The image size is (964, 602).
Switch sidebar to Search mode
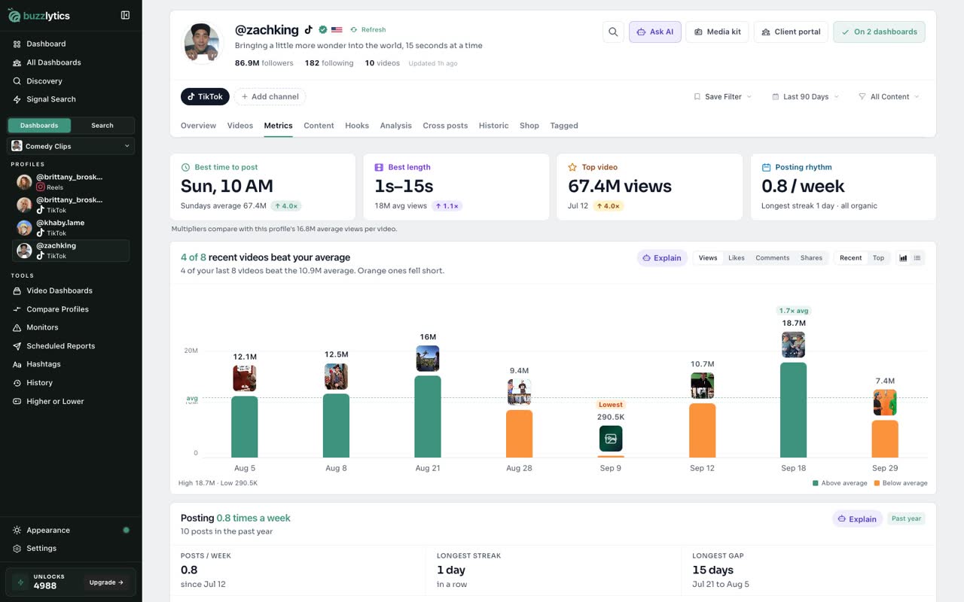tap(102, 126)
